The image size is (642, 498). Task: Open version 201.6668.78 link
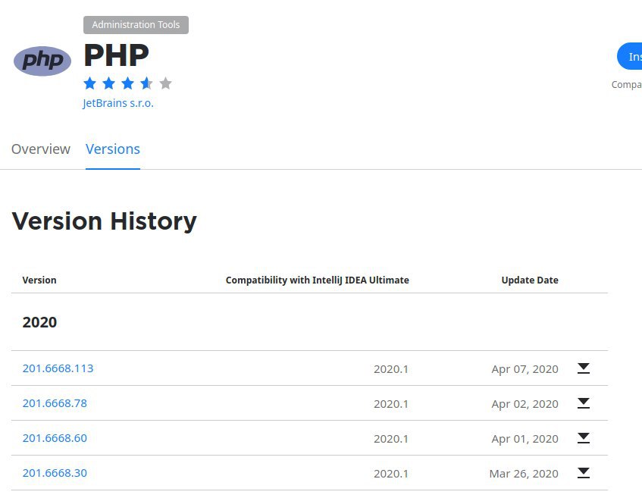pos(55,403)
